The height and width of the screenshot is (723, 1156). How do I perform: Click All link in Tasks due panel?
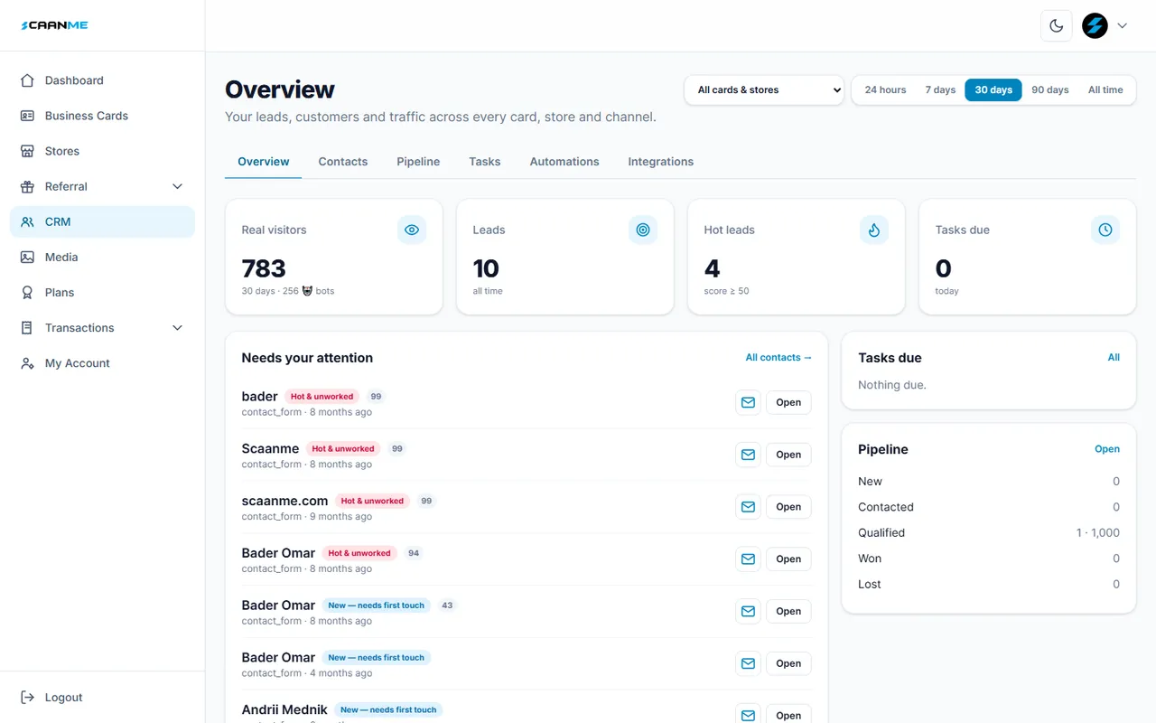click(x=1114, y=358)
